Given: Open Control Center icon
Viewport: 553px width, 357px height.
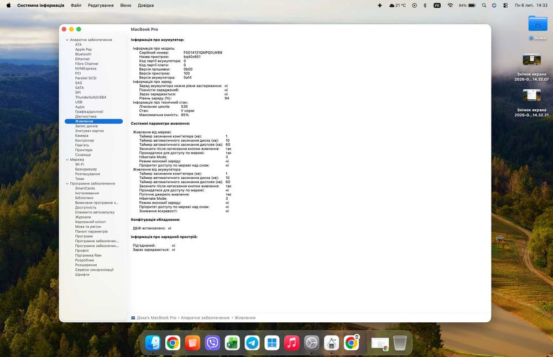Looking at the screenshot, I should click(505, 6).
